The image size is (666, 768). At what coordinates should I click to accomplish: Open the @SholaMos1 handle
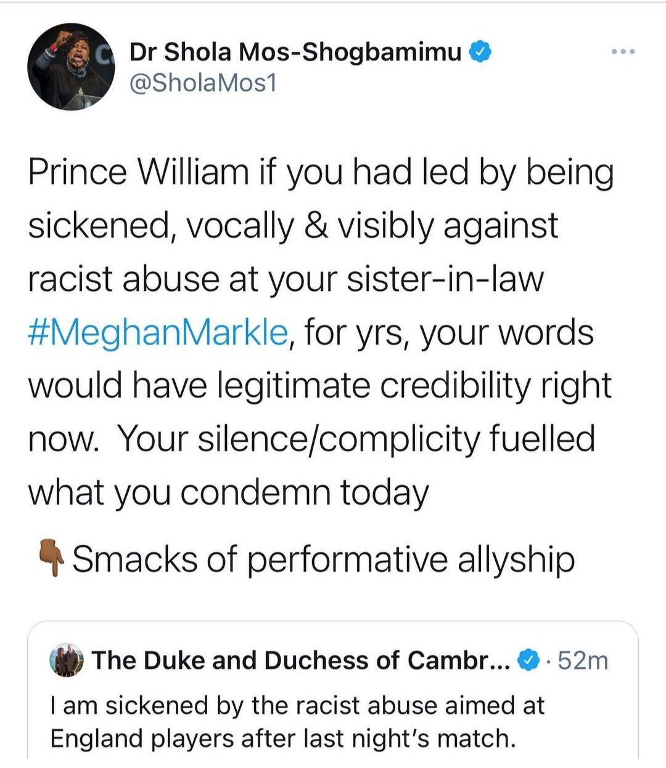pos(203,83)
